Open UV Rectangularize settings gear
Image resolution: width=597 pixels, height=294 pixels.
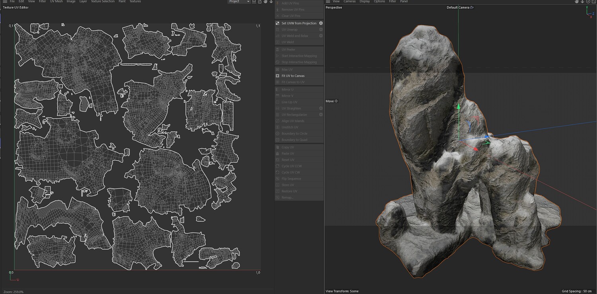tap(321, 115)
